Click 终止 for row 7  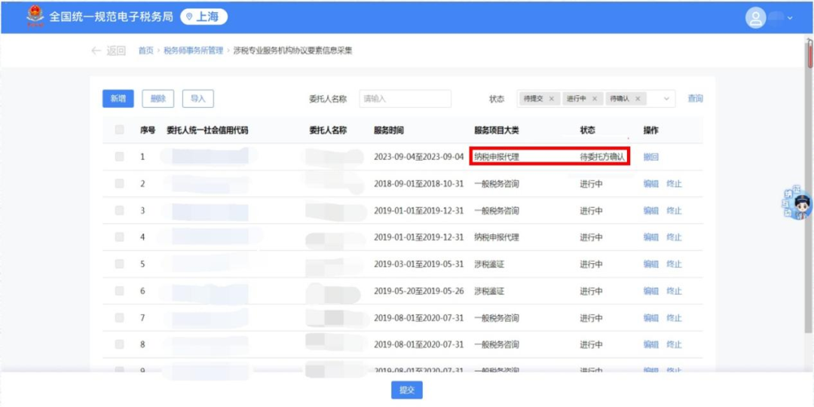coord(674,318)
